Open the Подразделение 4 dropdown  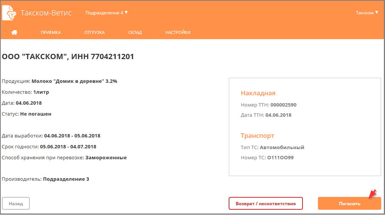tap(107, 13)
